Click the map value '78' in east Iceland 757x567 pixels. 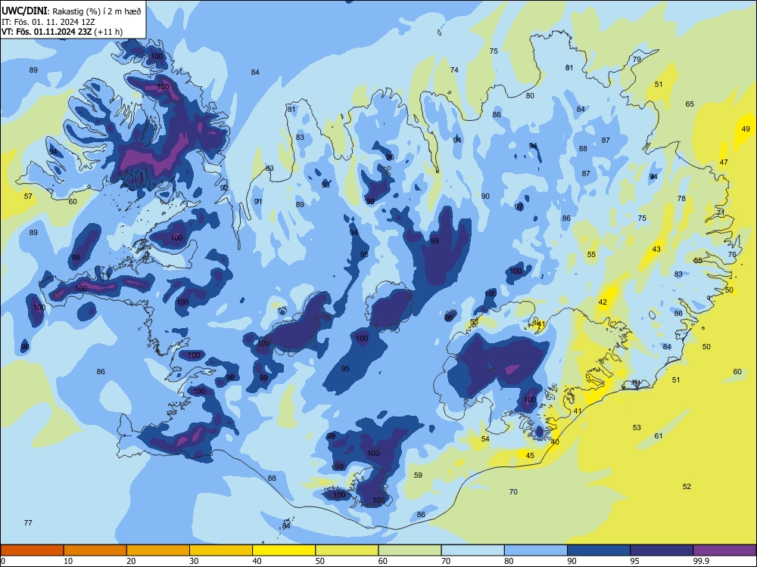pos(681,198)
